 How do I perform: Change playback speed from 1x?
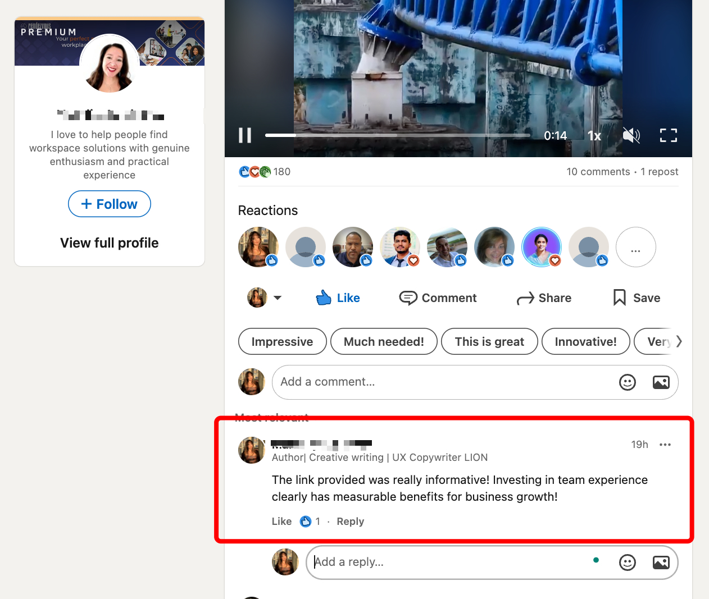coord(593,135)
